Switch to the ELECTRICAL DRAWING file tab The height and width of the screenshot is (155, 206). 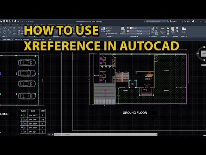click(22, 39)
